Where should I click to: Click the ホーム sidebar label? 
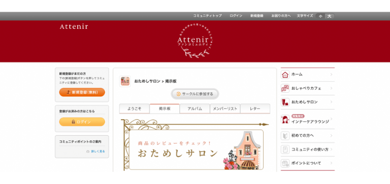click(x=297, y=75)
